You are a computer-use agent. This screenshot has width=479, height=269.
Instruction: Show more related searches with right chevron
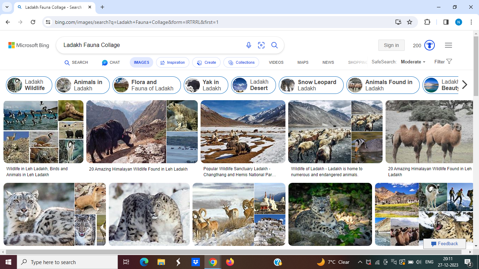[x=465, y=85]
